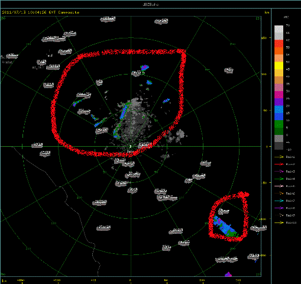Screen dimensions: 301x284
Task: Pick the blue 10 dBZ legend color
Action: coord(279,117)
